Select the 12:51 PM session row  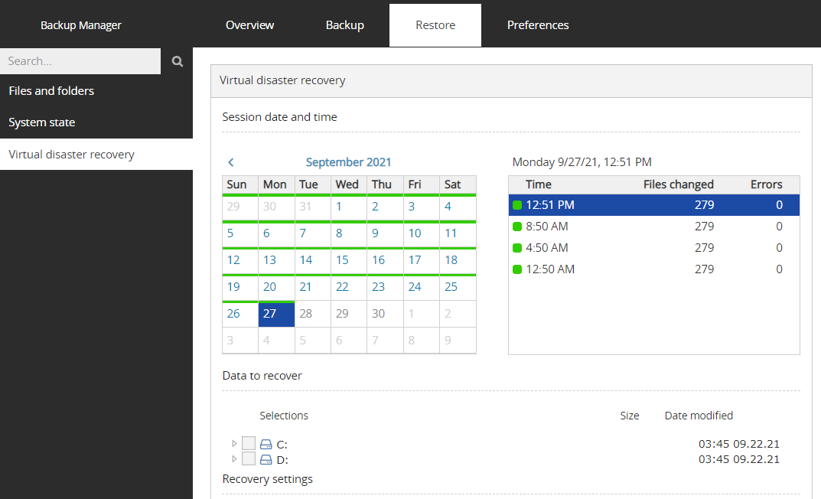coord(654,205)
